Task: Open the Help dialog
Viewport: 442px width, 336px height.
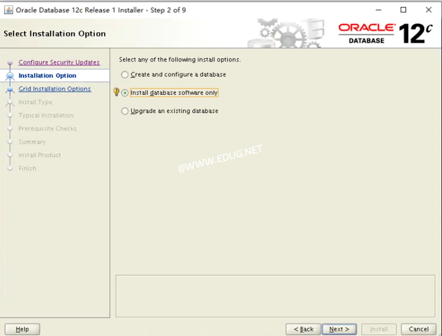Action: [22, 329]
